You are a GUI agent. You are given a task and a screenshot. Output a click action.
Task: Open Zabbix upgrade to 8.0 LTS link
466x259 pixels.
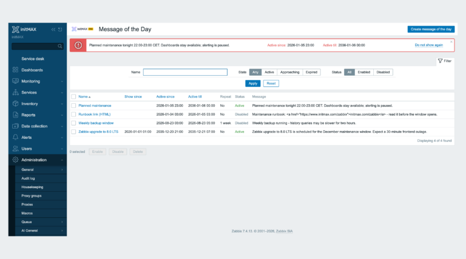coord(98,132)
